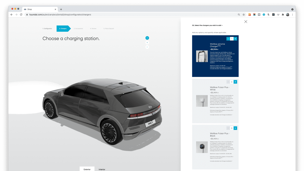The width and height of the screenshot is (304, 171).
Task: Click the Wallbox Pulsar Plus - White title
Action: [220, 88]
